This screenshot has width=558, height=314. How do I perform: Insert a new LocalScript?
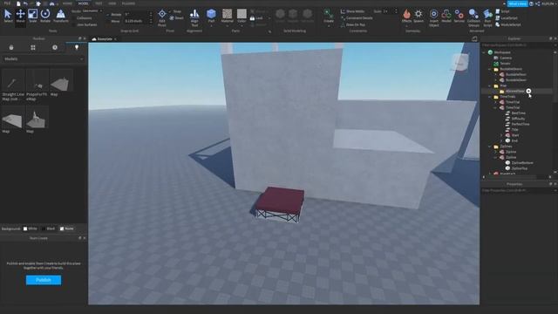pos(507,18)
